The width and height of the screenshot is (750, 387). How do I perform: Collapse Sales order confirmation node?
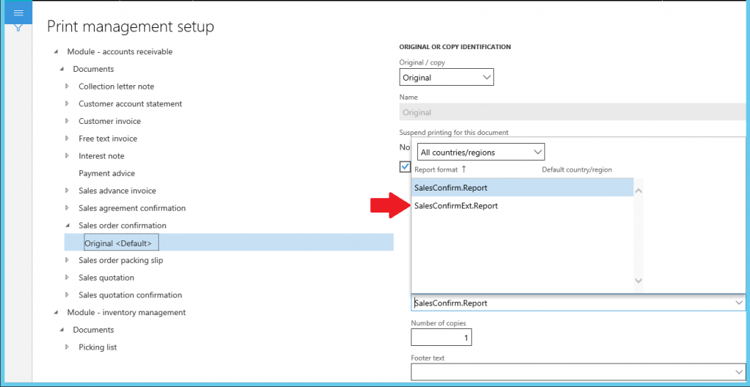(x=67, y=225)
